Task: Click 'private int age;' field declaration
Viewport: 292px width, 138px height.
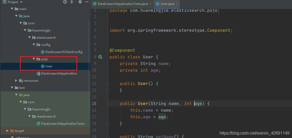Action: tap(140, 70)
